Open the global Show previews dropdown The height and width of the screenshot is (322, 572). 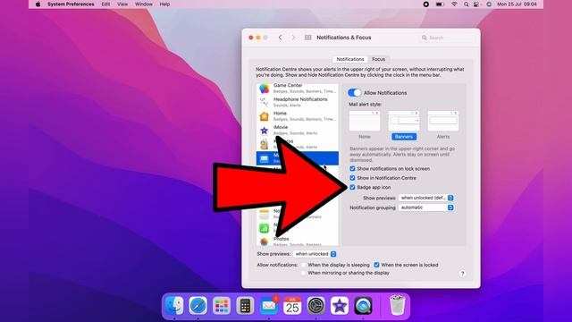click(x=315, y=254)
